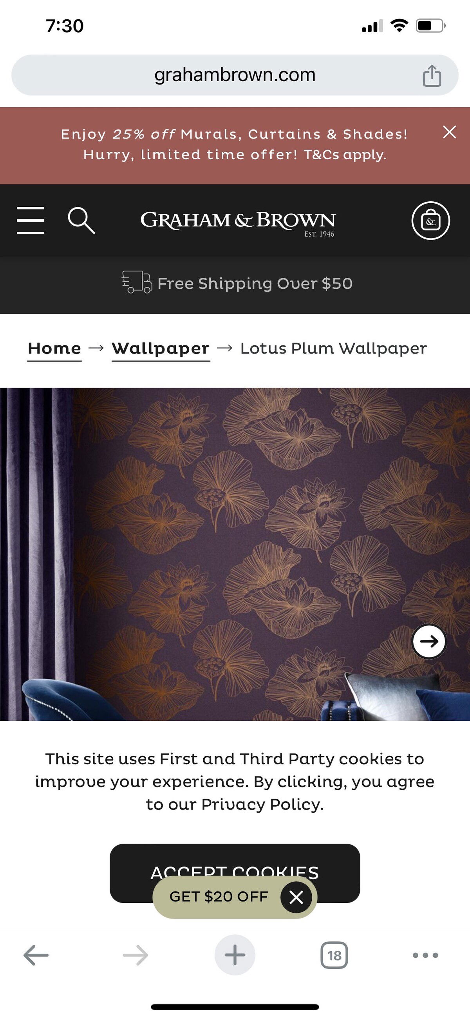View the 18 open tabs

click(x=334, y=955)
